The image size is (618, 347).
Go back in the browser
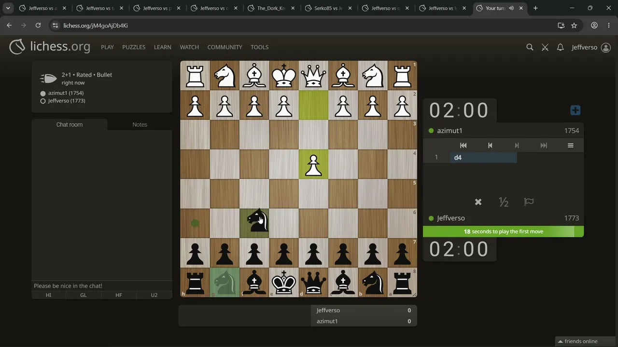[9, 26]
